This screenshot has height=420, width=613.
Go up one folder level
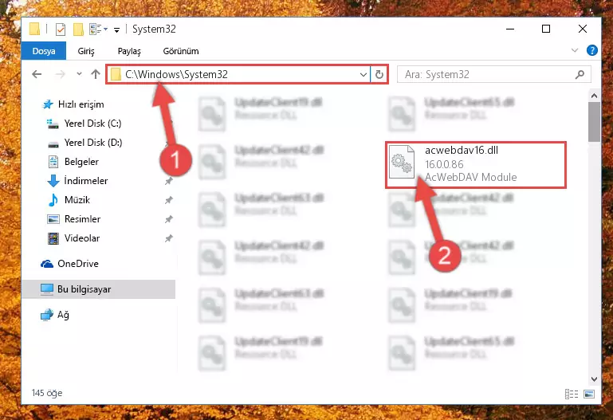tap(96, 74)
